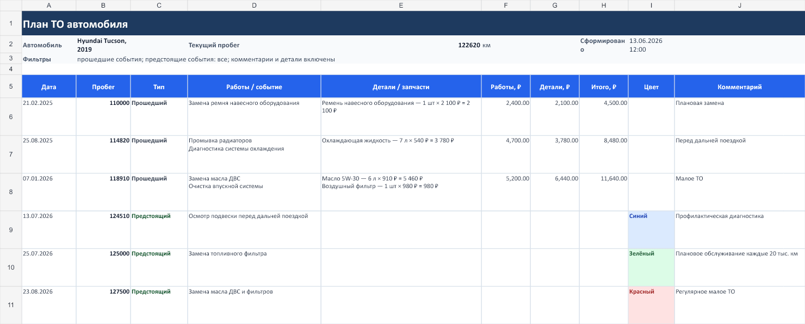The image size is (805, 324).
Task: Click column header A
Action: pyautogui.click(x=49, y=5)
